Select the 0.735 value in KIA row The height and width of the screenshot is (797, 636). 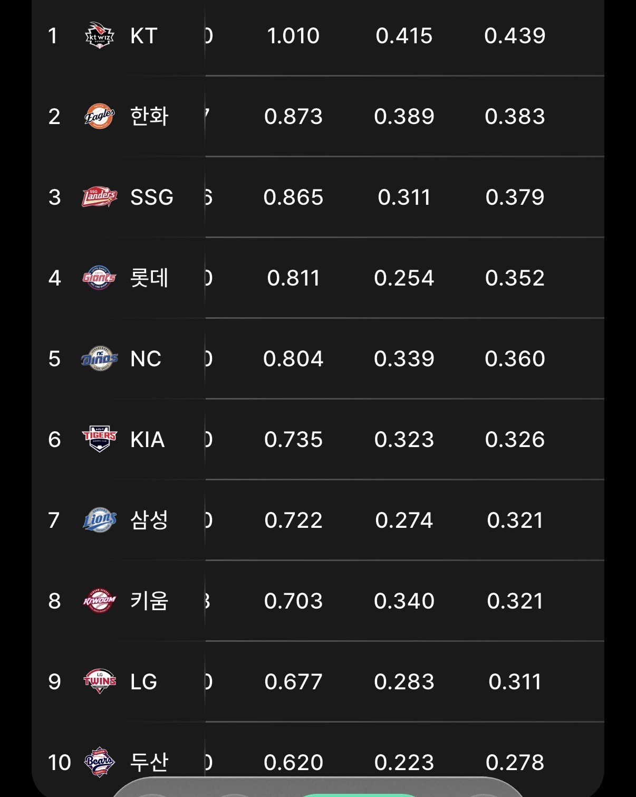(293, 440)
